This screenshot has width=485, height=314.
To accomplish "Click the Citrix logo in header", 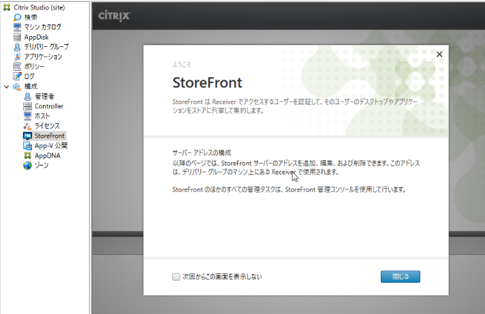I will click(114, 16).
